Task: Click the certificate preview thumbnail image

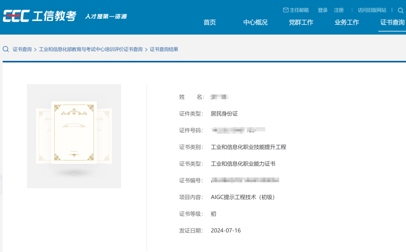Action: 74,136
